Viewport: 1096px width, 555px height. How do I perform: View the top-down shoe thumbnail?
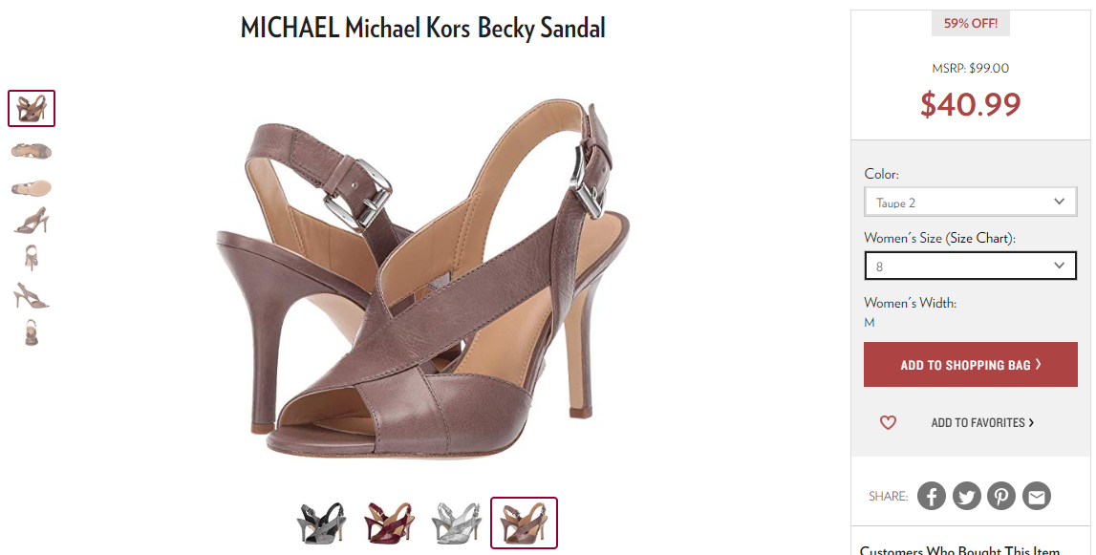32,150
